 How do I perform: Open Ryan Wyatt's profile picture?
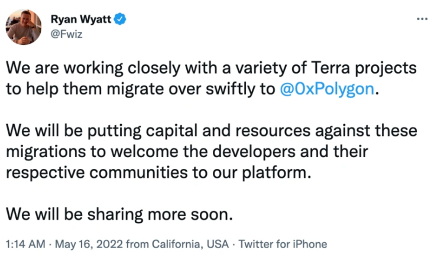[x=24, y=27]
